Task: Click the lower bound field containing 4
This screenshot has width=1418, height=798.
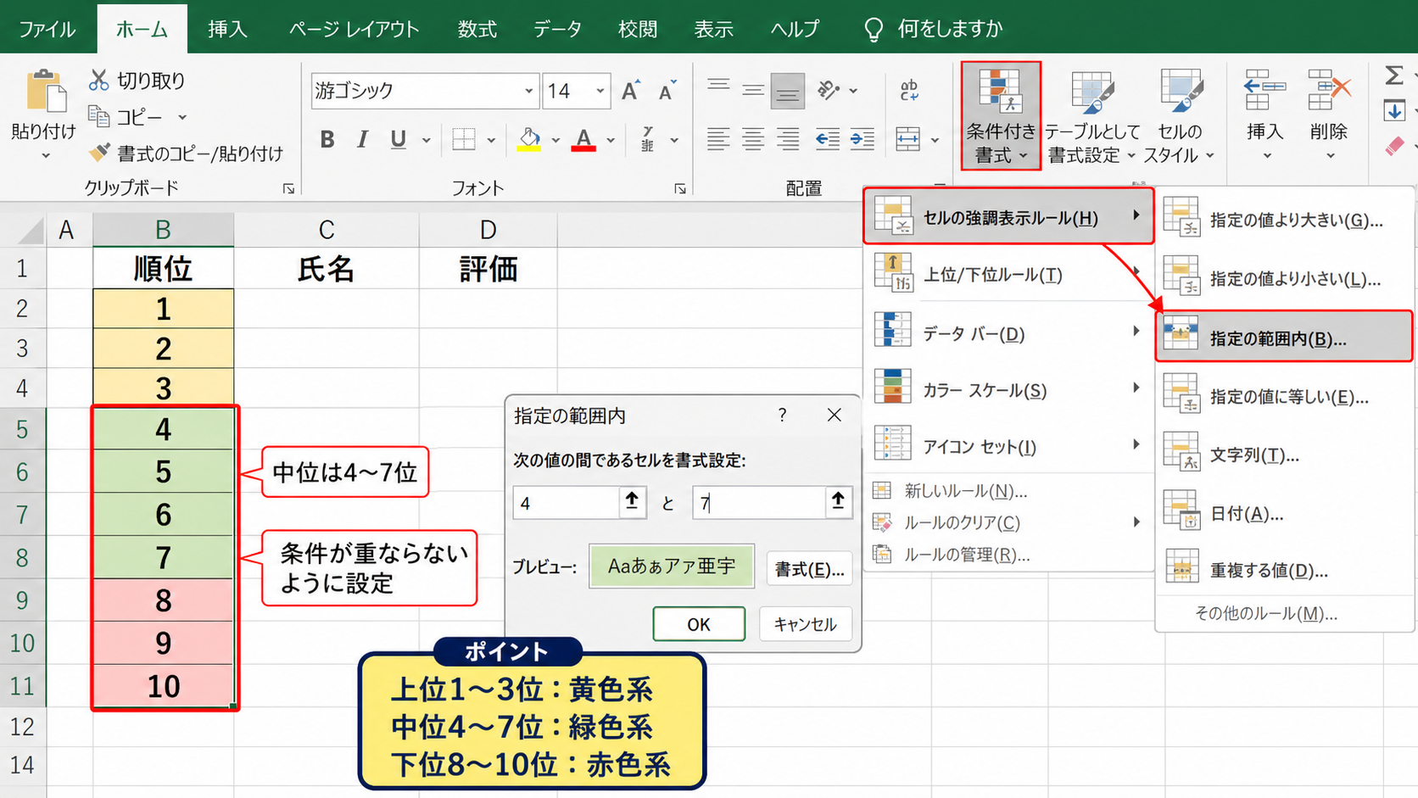Action: pos(566,503)
